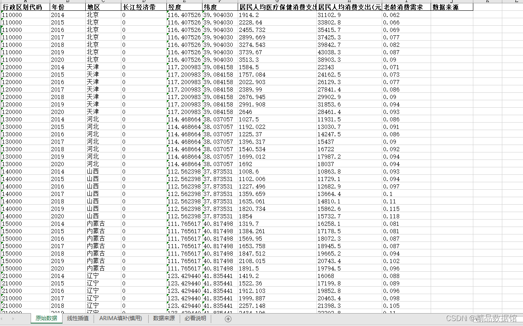Open the 数据来源 sheet tab
523x326 pixels.
pos(164,318)
